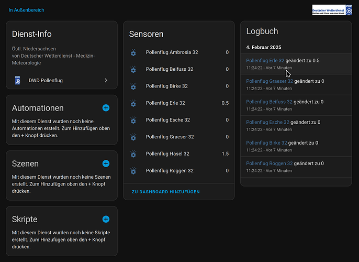Image resolution: width=359 pixels, height=262 pixels.
Task: Click the timestamp under Erle 32 log entry
Action: 269,68
